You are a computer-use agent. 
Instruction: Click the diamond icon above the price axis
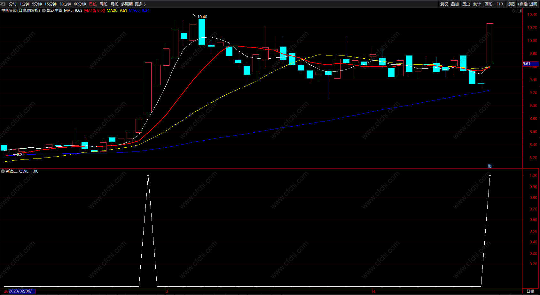(514, 11)
